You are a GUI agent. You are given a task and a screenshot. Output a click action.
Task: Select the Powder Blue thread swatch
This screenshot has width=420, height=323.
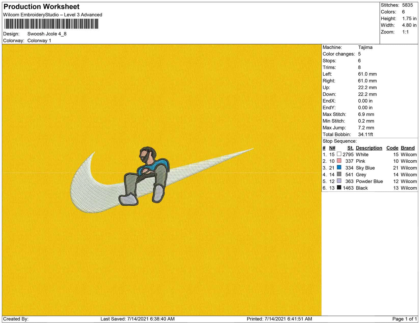pyautogui.click(x=339, y=181)
